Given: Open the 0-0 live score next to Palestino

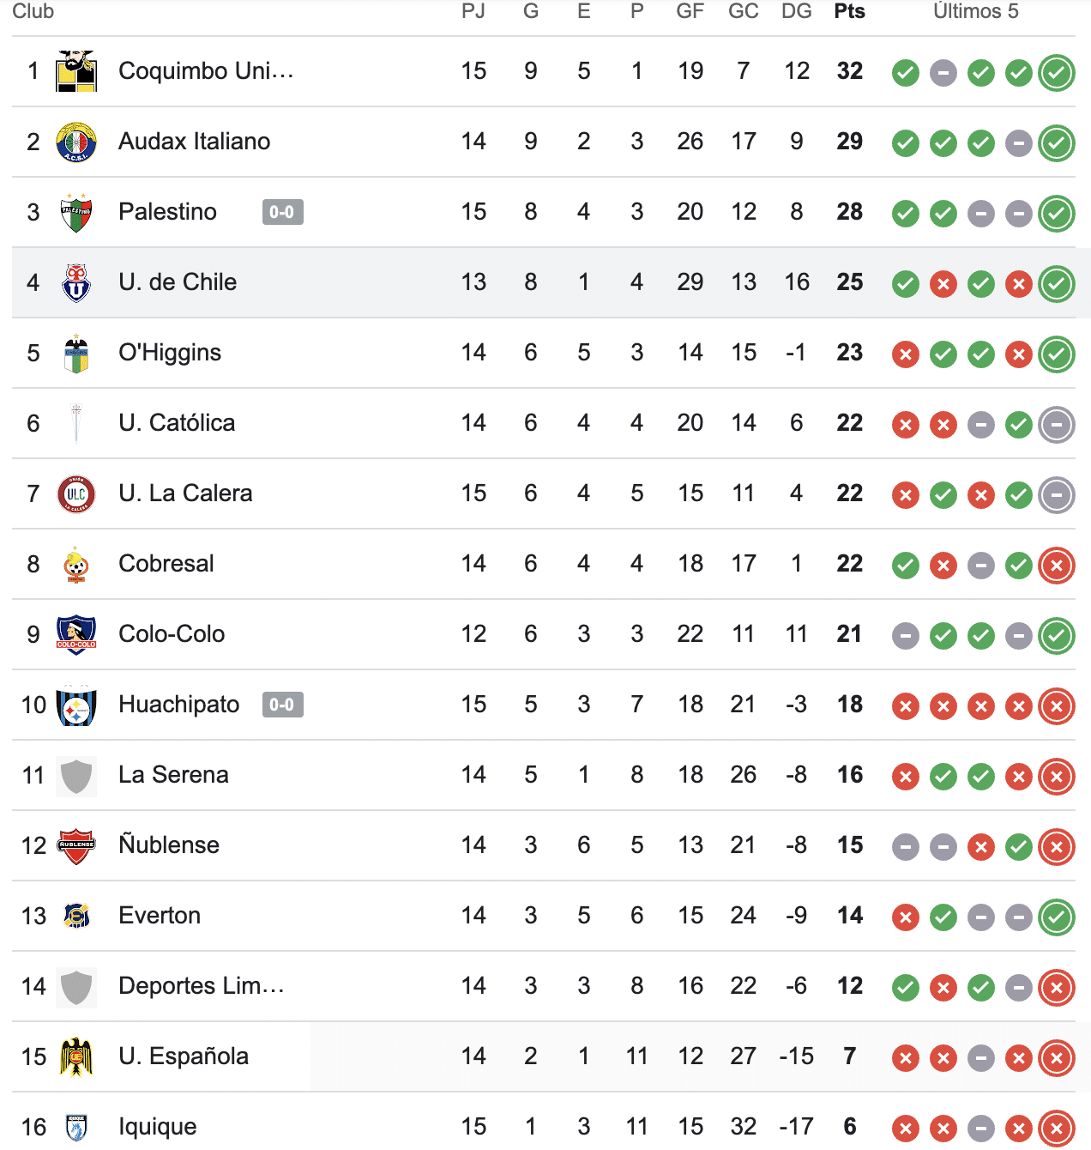Looking at the screenshot, I should (283, 212).
